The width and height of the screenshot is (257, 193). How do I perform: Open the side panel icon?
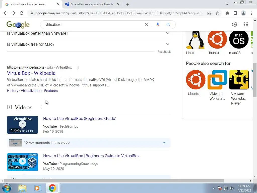[235, 13]
